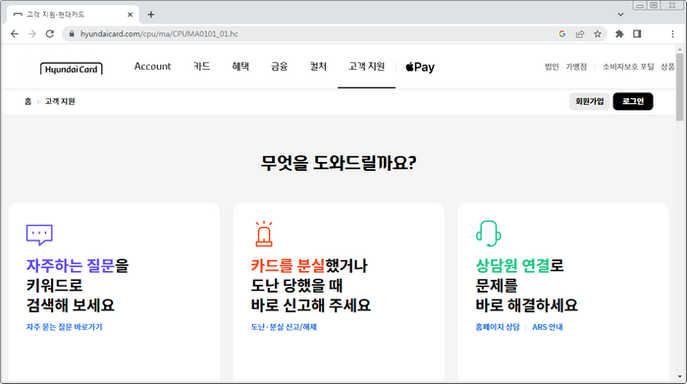687x384 pixels.
Task: Go to 홈 in breadcrumb
Action: [x=28, y=101]
